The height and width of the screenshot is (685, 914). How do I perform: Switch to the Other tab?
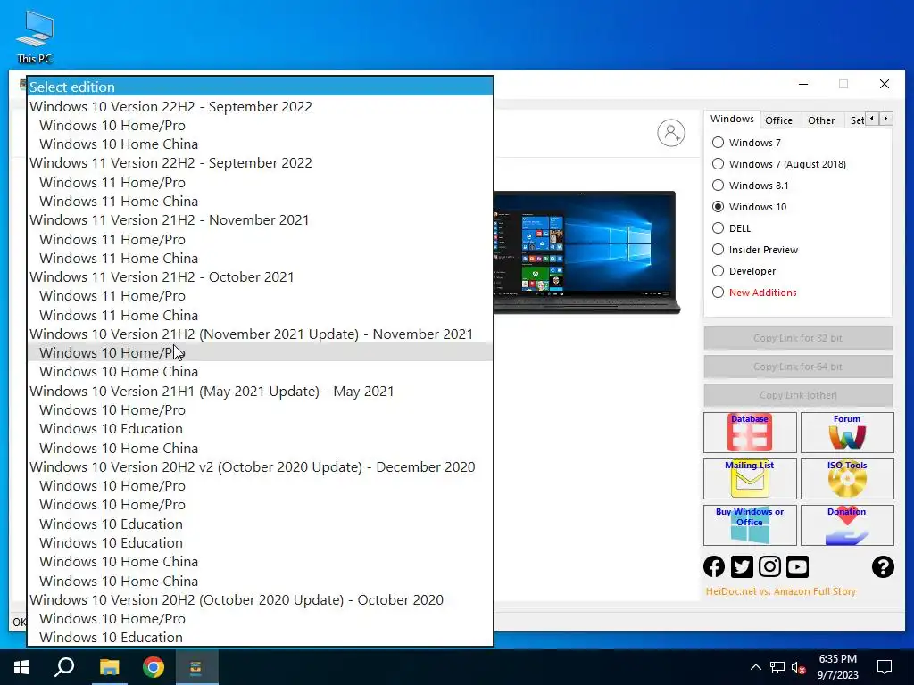821,120
